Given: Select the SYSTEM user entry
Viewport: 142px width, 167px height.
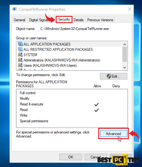Looking at the screenshot, I should 69,55.
